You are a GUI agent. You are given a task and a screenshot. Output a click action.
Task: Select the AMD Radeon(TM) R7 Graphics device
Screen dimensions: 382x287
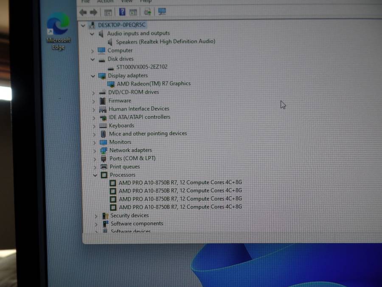[153, 84]
